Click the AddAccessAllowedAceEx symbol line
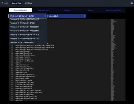The width and height of the screenshot is (134, 104). click(x=24, y=53)
